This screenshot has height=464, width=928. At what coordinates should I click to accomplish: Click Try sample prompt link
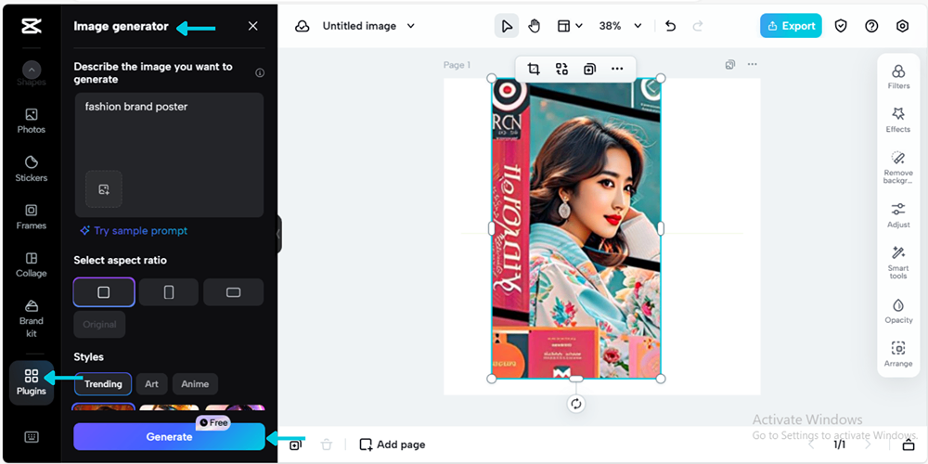(x=134, y=231)
